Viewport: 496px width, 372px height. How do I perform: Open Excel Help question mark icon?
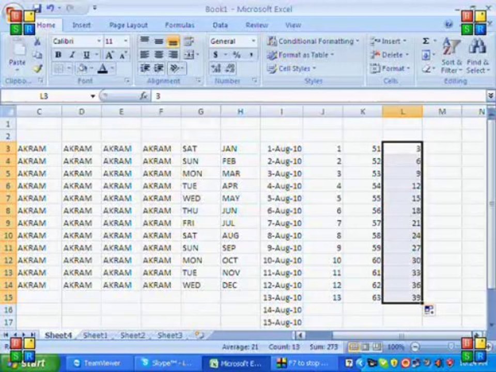pyautogui.click(x=448, y=25)
